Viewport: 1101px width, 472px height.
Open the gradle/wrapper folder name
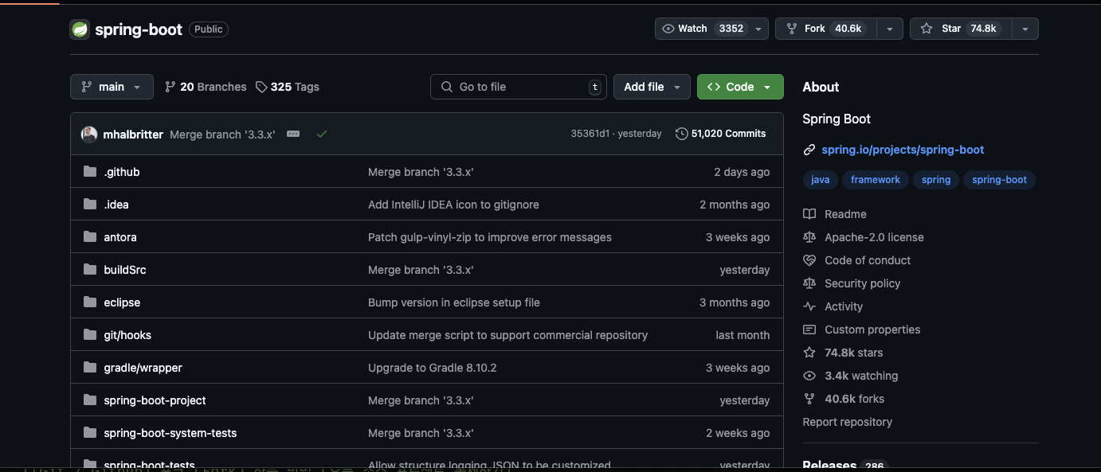pos(143,368)
